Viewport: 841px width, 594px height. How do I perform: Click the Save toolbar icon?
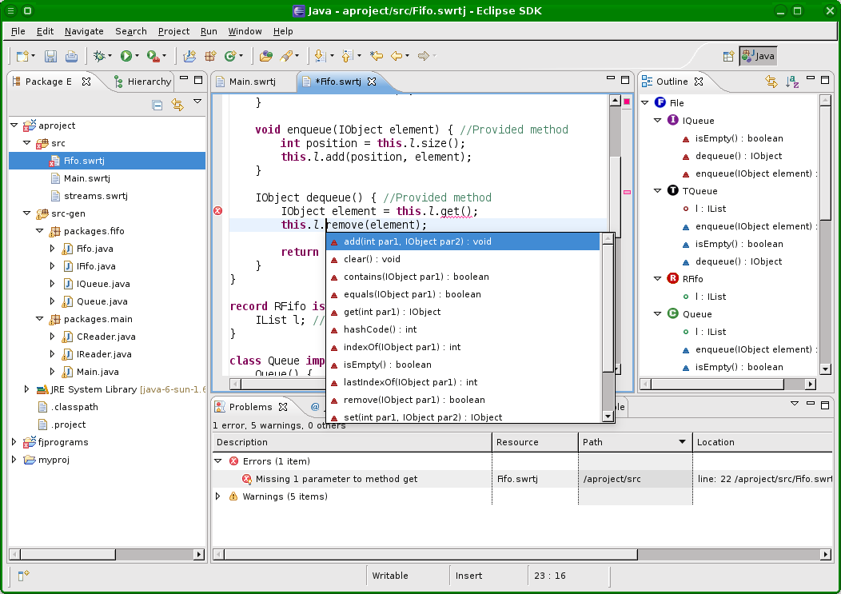[50, 56]
